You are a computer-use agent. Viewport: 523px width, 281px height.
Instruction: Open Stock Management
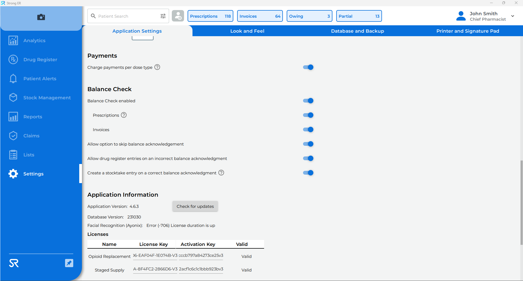47,97
